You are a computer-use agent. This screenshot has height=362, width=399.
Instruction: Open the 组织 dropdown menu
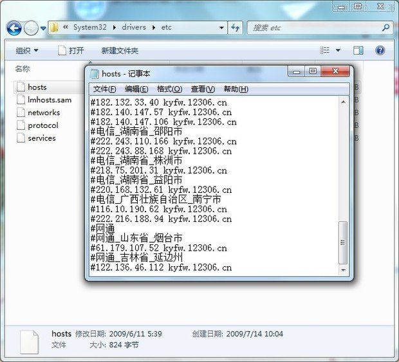pos(27,51)
